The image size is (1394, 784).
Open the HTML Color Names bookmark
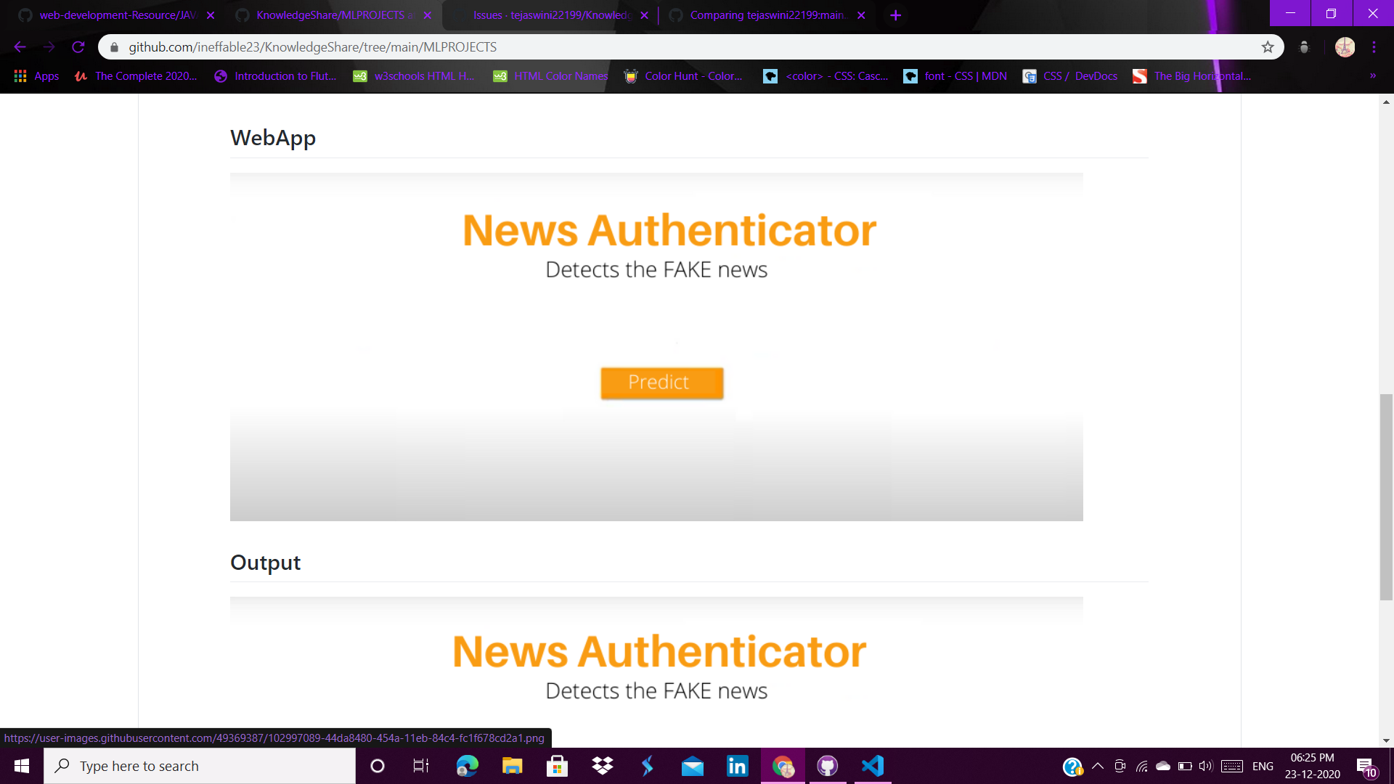click(550, 75)
